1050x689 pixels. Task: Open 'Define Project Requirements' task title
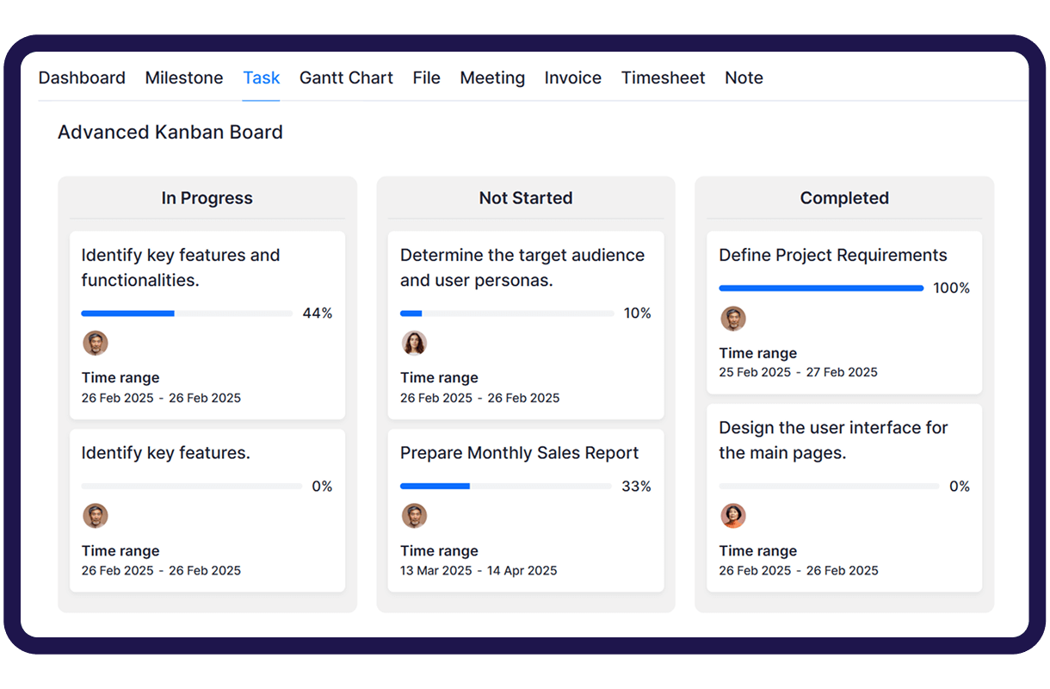point(832,255)
